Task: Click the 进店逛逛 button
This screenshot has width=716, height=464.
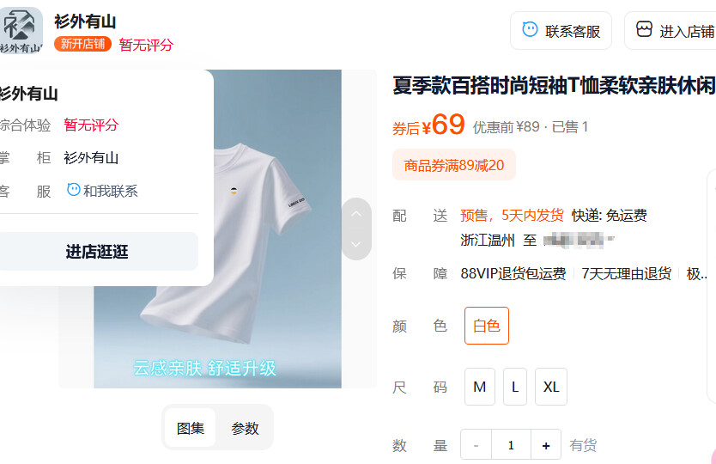Action: coord(97,252)
